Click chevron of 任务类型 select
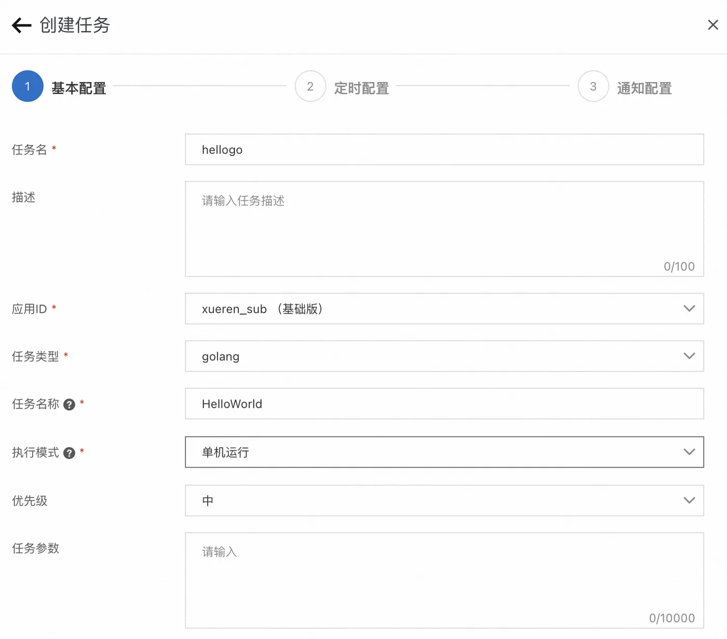This screenshot has width=727, height=639. tap(689, 356)
